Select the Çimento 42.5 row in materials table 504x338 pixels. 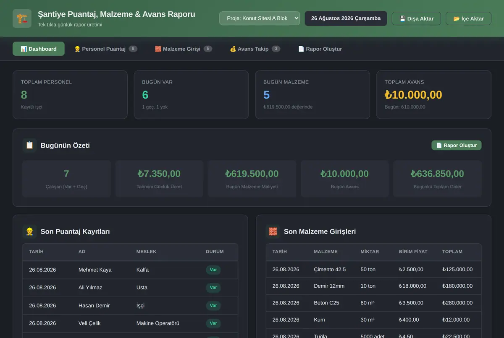pyautogui.click(x=373, y=270)
